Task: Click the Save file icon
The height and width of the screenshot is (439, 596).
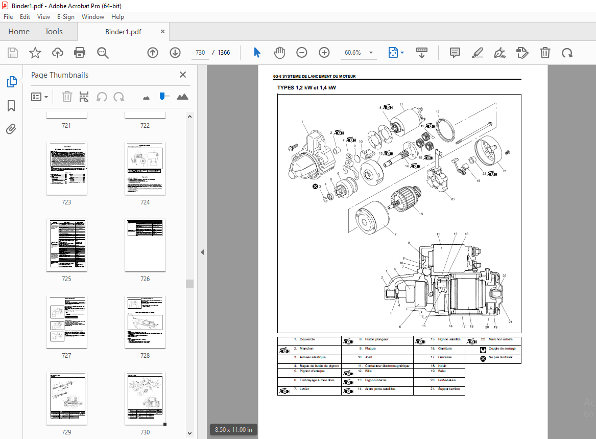Action: point(13,53)
